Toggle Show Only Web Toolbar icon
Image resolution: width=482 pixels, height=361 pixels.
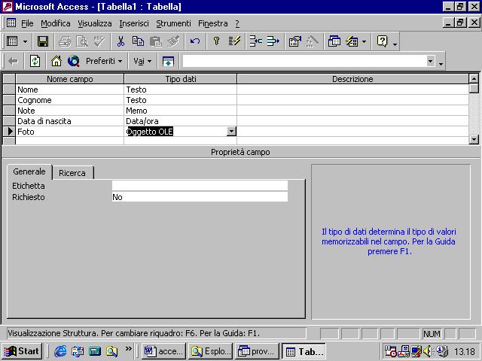tap(168, 61)
